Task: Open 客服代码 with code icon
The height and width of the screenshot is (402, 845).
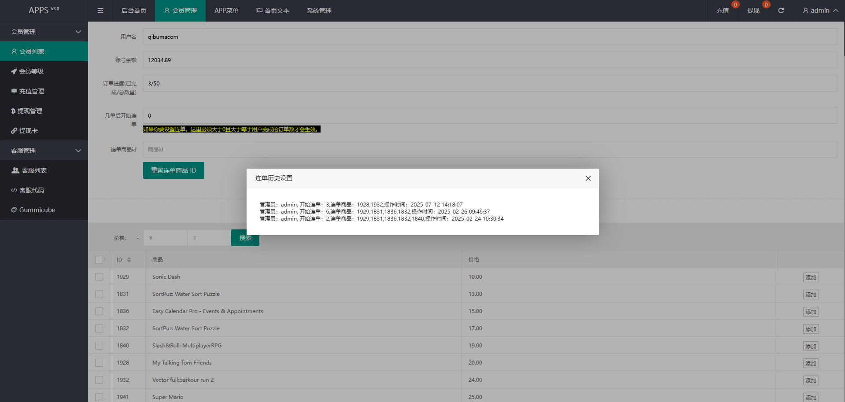Action: pyautogui.click(x=31, y=190)
